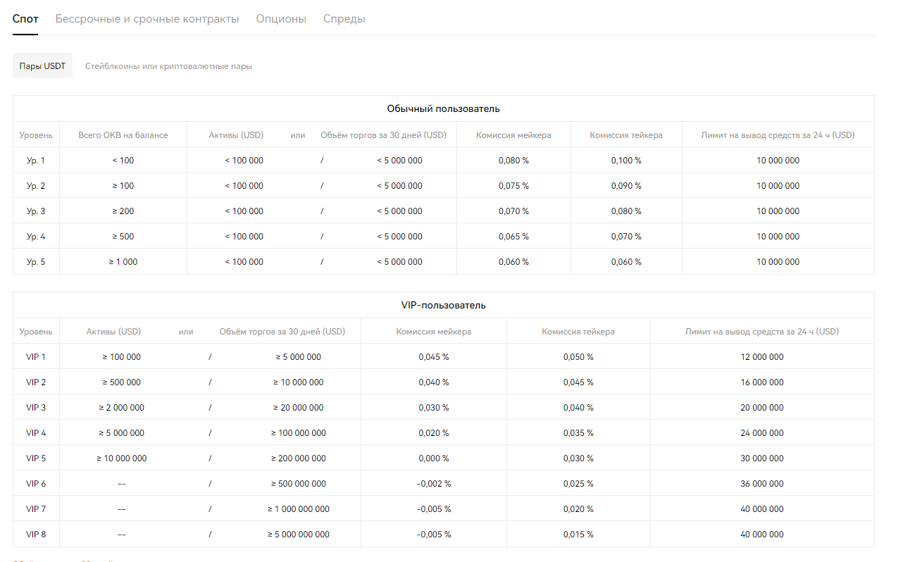Click maker fee 0,075 % cell
Viewport: 910px width, 562px height.
coord(513,186)
